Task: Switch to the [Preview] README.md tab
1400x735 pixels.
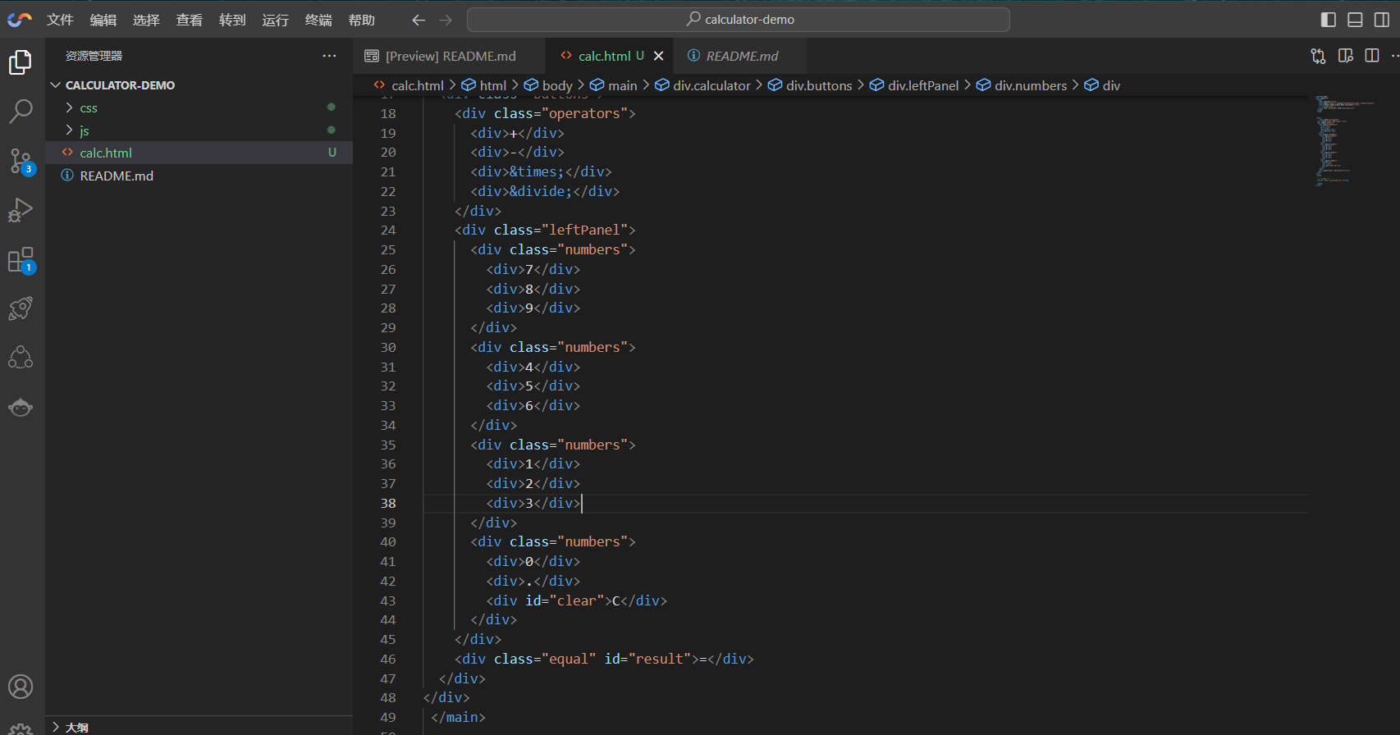Action: (450, 56)
